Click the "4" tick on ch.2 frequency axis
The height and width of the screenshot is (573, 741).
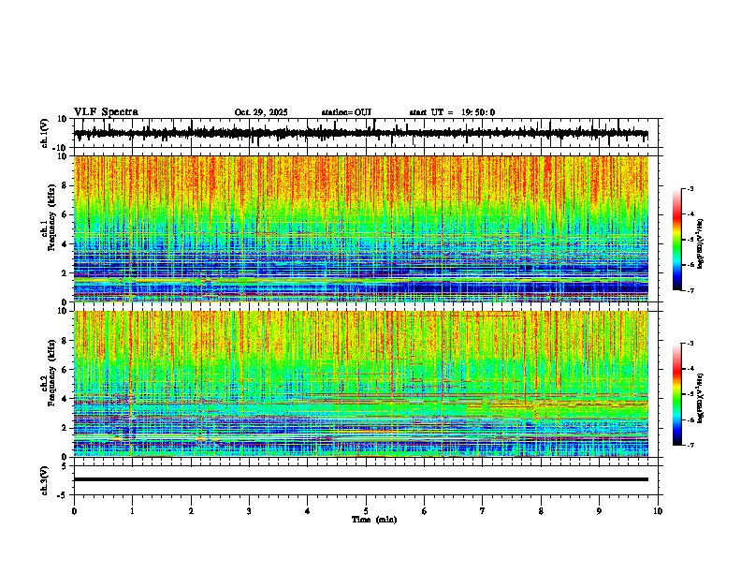[65, 399]
